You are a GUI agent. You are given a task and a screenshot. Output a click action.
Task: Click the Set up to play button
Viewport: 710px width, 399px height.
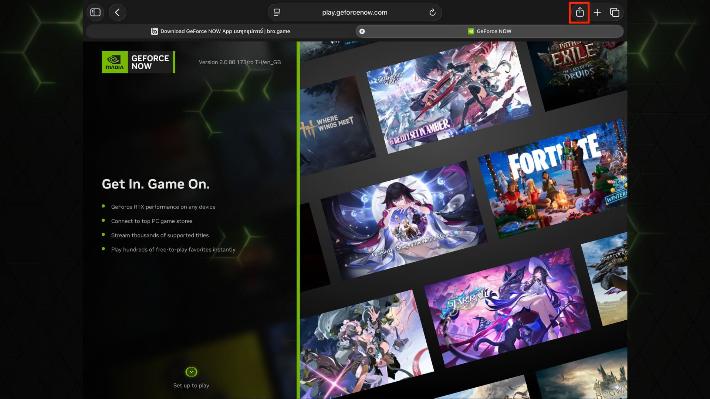[191, 385]
